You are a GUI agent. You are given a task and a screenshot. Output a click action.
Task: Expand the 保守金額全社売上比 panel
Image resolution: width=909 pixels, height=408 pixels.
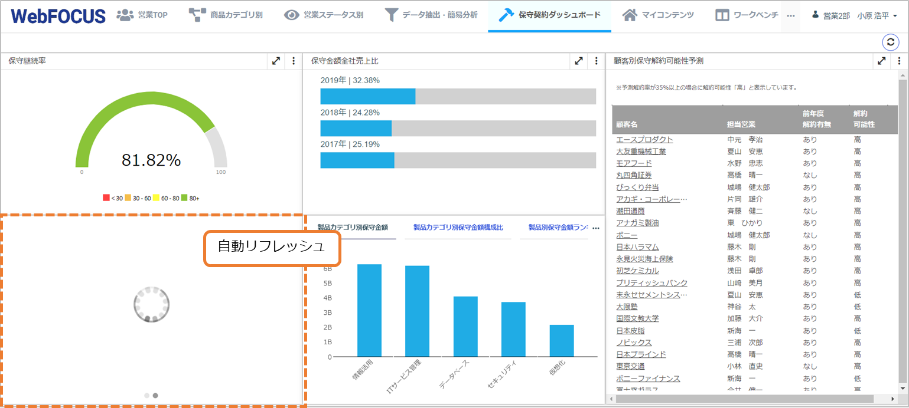point(578,60)
